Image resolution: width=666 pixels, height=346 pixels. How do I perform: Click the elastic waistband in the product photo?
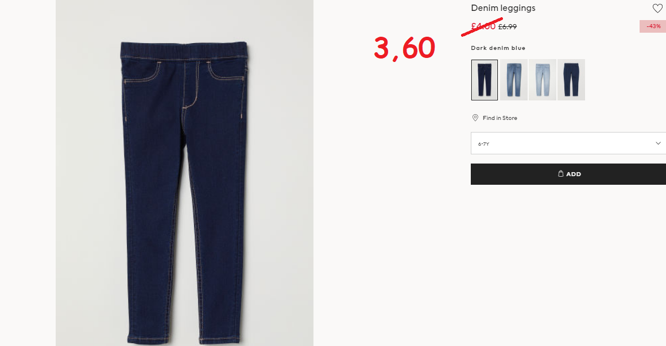[x=184, y=51]
